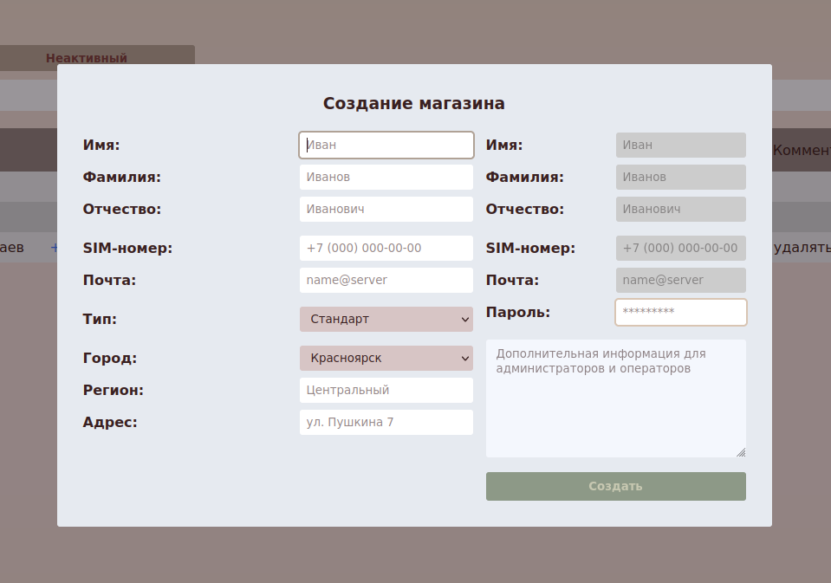Focus the white Фамилия input field
This screenshot has height=583, width=831.
(x=386, y=178)
